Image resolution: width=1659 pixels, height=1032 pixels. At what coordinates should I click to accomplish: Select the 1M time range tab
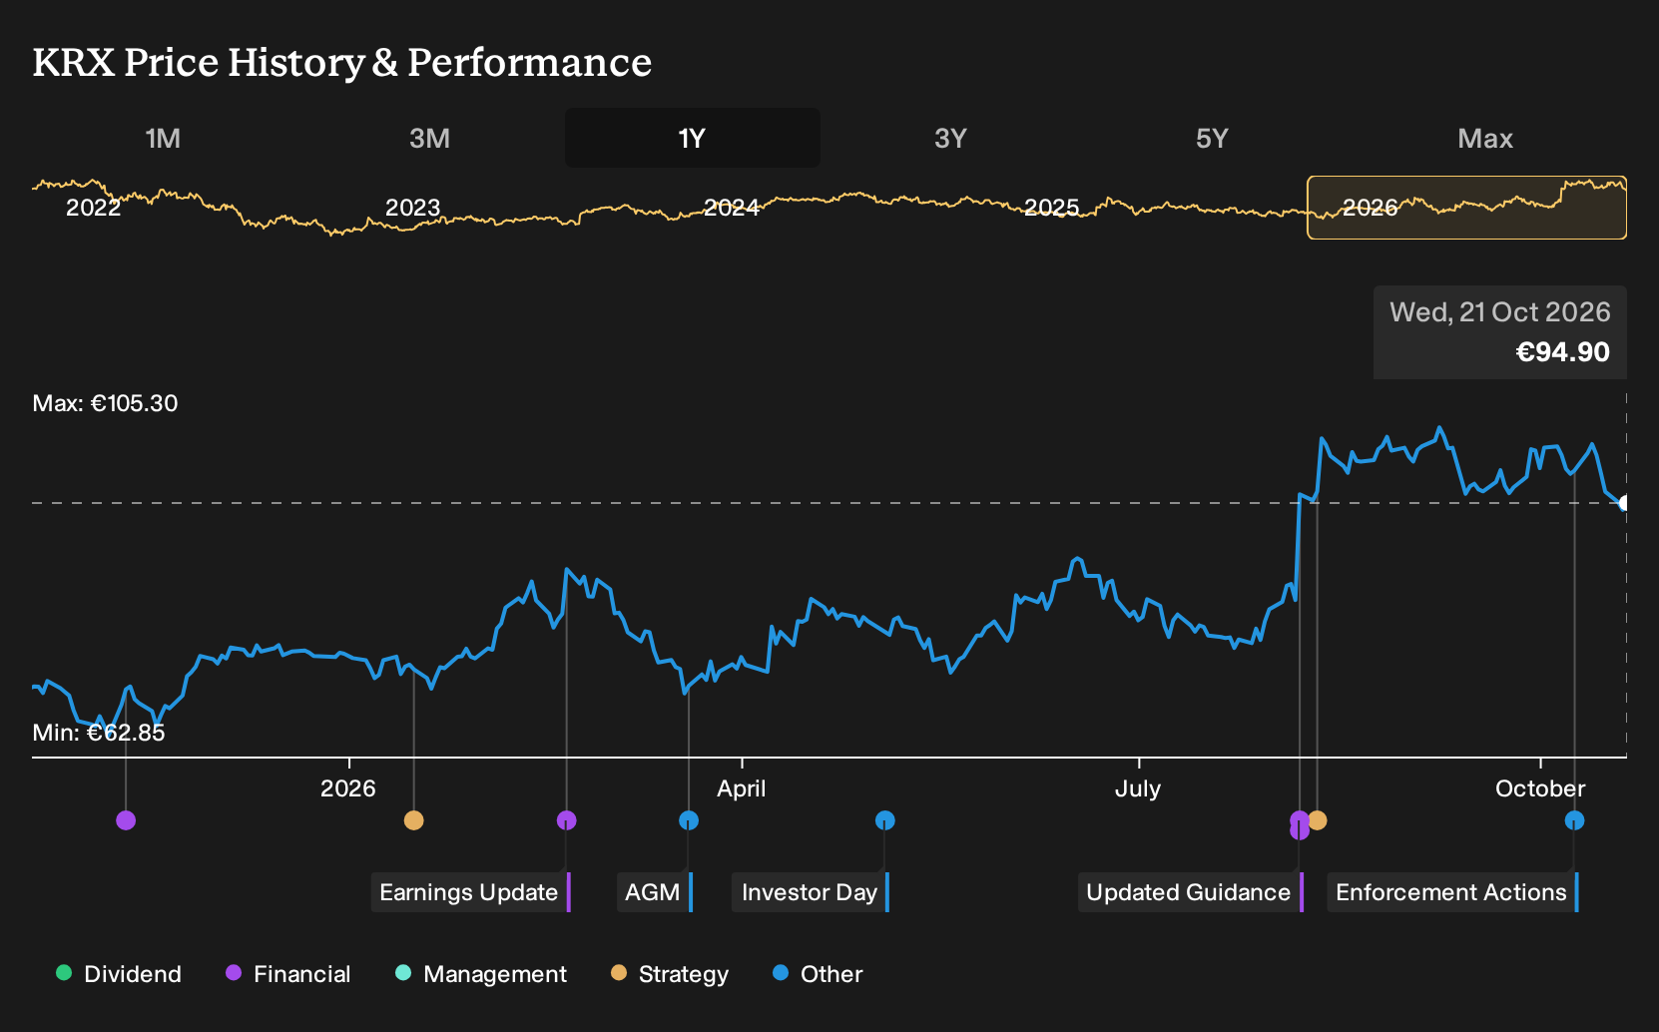(163, 138)
